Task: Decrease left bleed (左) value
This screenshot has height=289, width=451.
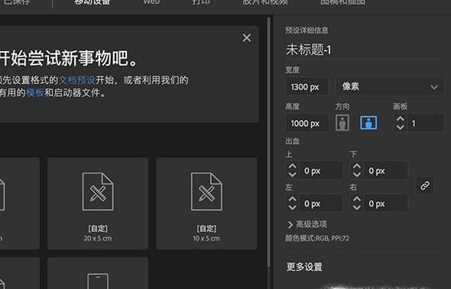Action: [292, 207]
